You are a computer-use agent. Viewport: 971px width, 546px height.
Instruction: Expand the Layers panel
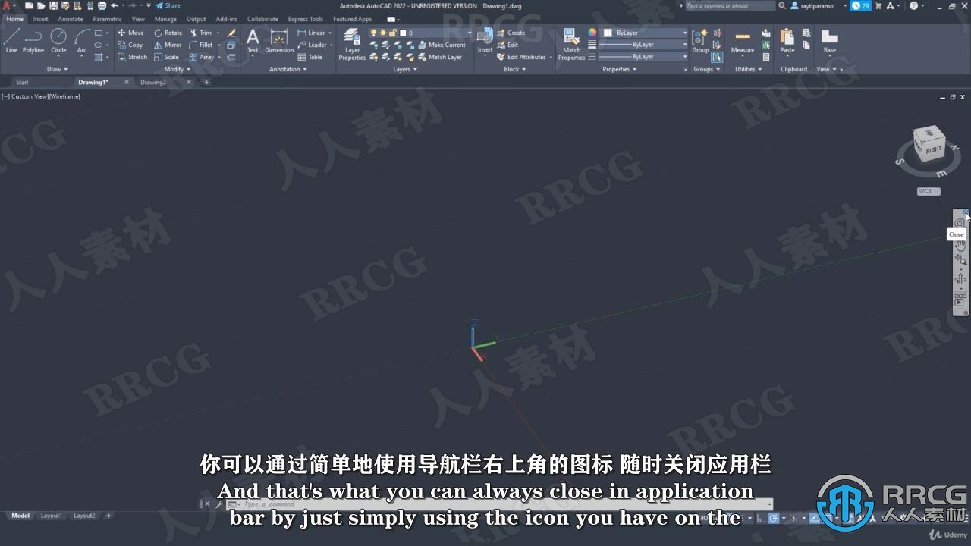tap(405, 69)
